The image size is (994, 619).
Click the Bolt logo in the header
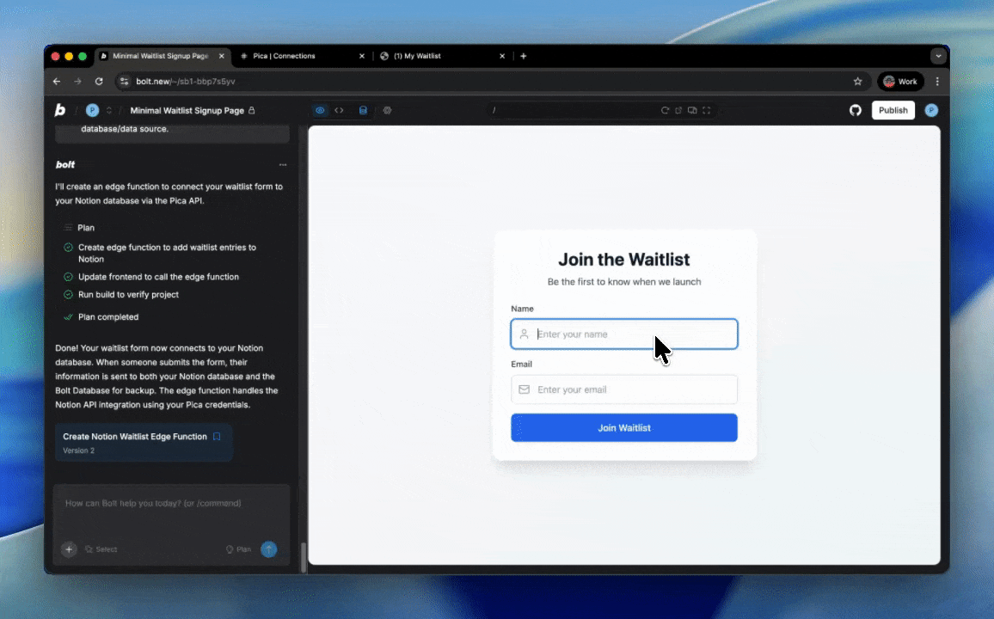tap(60, 110)
